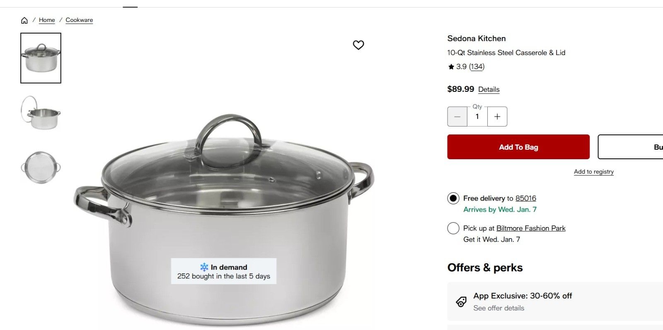Screen dimensions: 663x330
Task: Open price Details
Action: (489, 89)
